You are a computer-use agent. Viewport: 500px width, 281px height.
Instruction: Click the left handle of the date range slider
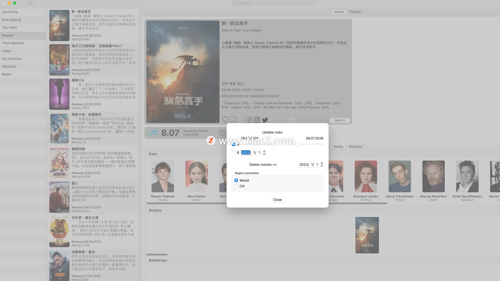(x=273, y=144)
